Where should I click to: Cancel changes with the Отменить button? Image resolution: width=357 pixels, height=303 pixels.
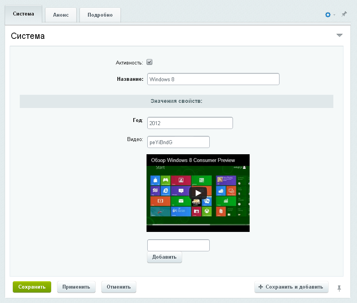pyautogui.click(x=119, y=287)
